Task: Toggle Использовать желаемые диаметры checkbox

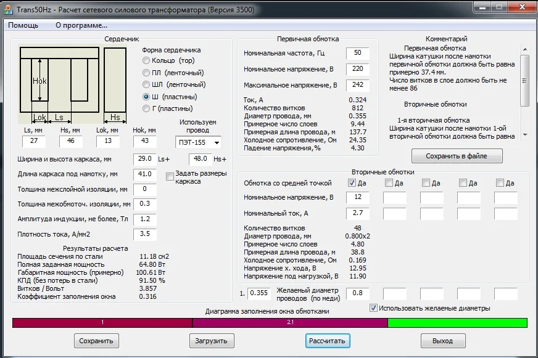Action: click(x=373, y=307)
